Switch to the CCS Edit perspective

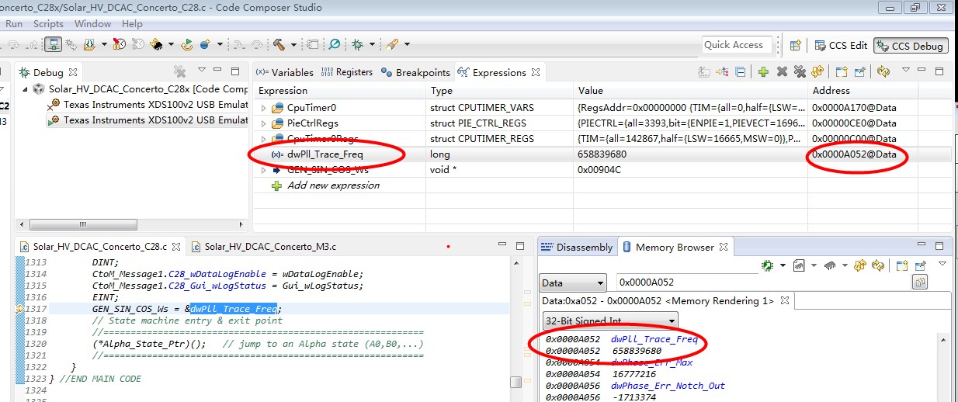tap(840, 45)
